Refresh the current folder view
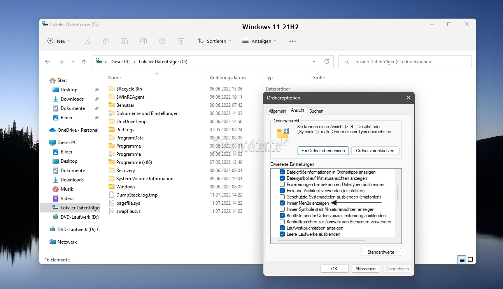Viewport: 503px width, 289px height. pos(327,61)
